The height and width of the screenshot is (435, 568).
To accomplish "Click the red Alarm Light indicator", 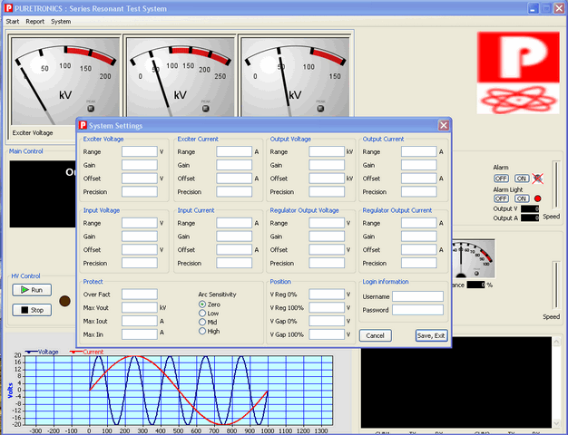I will (538, 198).
